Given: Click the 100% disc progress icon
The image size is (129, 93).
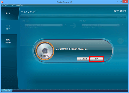Looking at the screenshot, I should click(45, 51).
